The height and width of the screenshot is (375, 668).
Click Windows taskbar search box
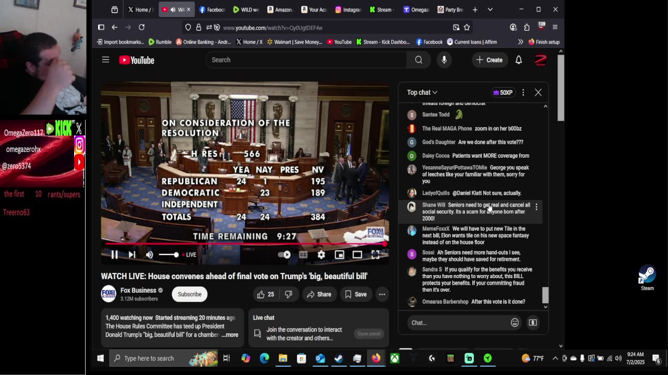(x=164, y=358)
